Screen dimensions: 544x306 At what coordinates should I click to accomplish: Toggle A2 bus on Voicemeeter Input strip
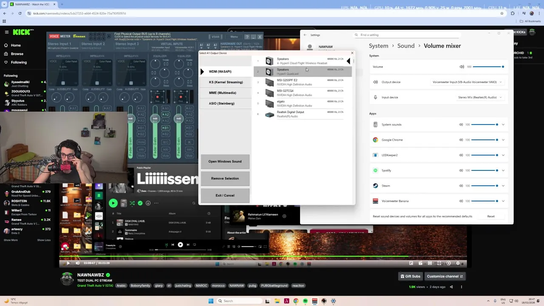tap(166, 115)
